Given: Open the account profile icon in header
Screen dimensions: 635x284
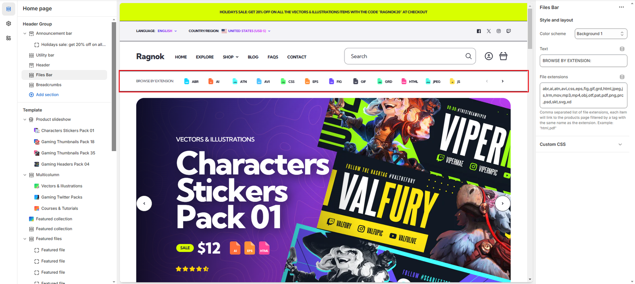Looking at the screenshot, I should tap(489, 56).
